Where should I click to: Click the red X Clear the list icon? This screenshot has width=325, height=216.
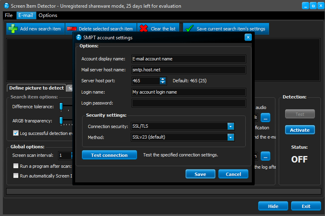click(144, 28)
